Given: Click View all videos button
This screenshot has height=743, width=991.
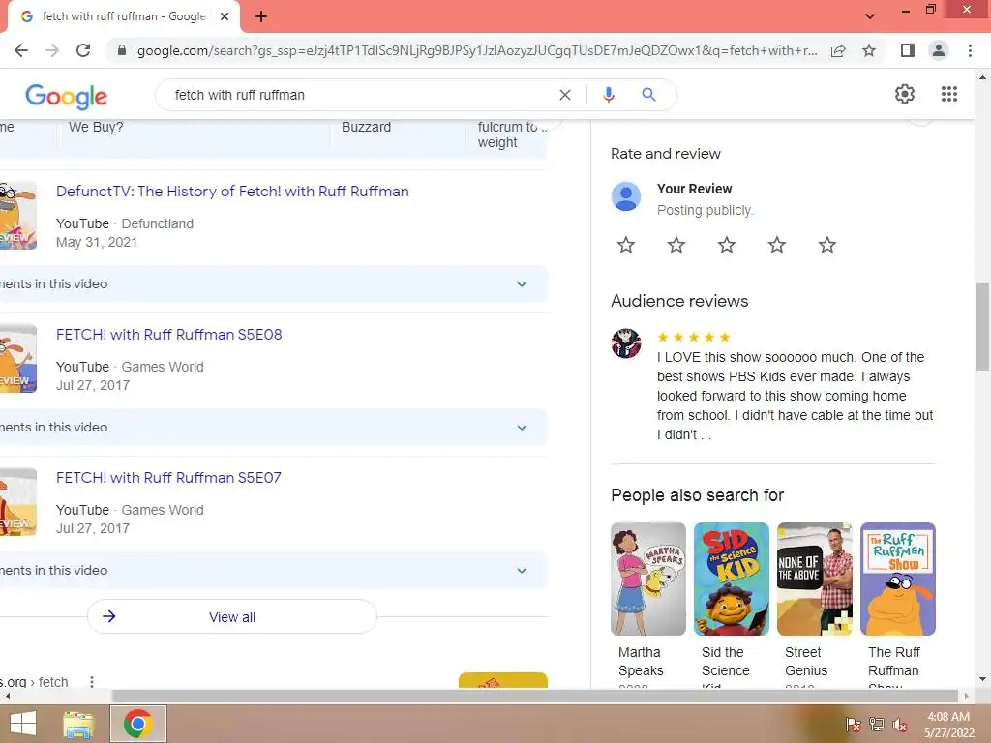Looking at the screenshot, I should point(232,616).
